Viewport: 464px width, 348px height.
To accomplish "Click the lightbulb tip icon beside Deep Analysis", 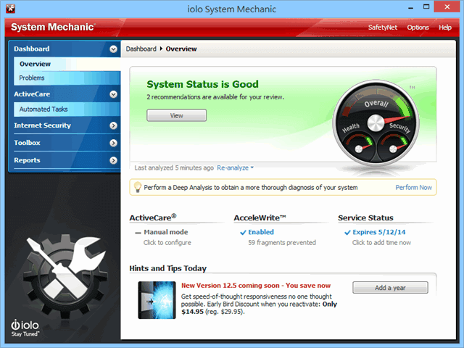I will (138, 187).
